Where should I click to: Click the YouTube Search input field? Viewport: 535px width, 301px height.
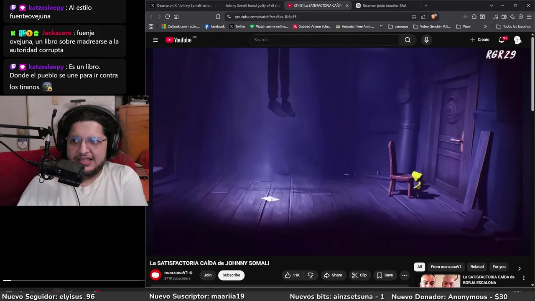point(324,40)
